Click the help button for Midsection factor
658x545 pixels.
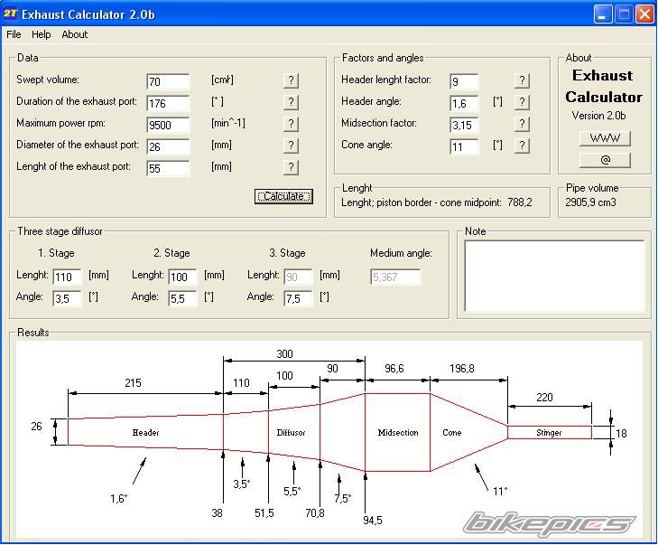tap(521, 124)
